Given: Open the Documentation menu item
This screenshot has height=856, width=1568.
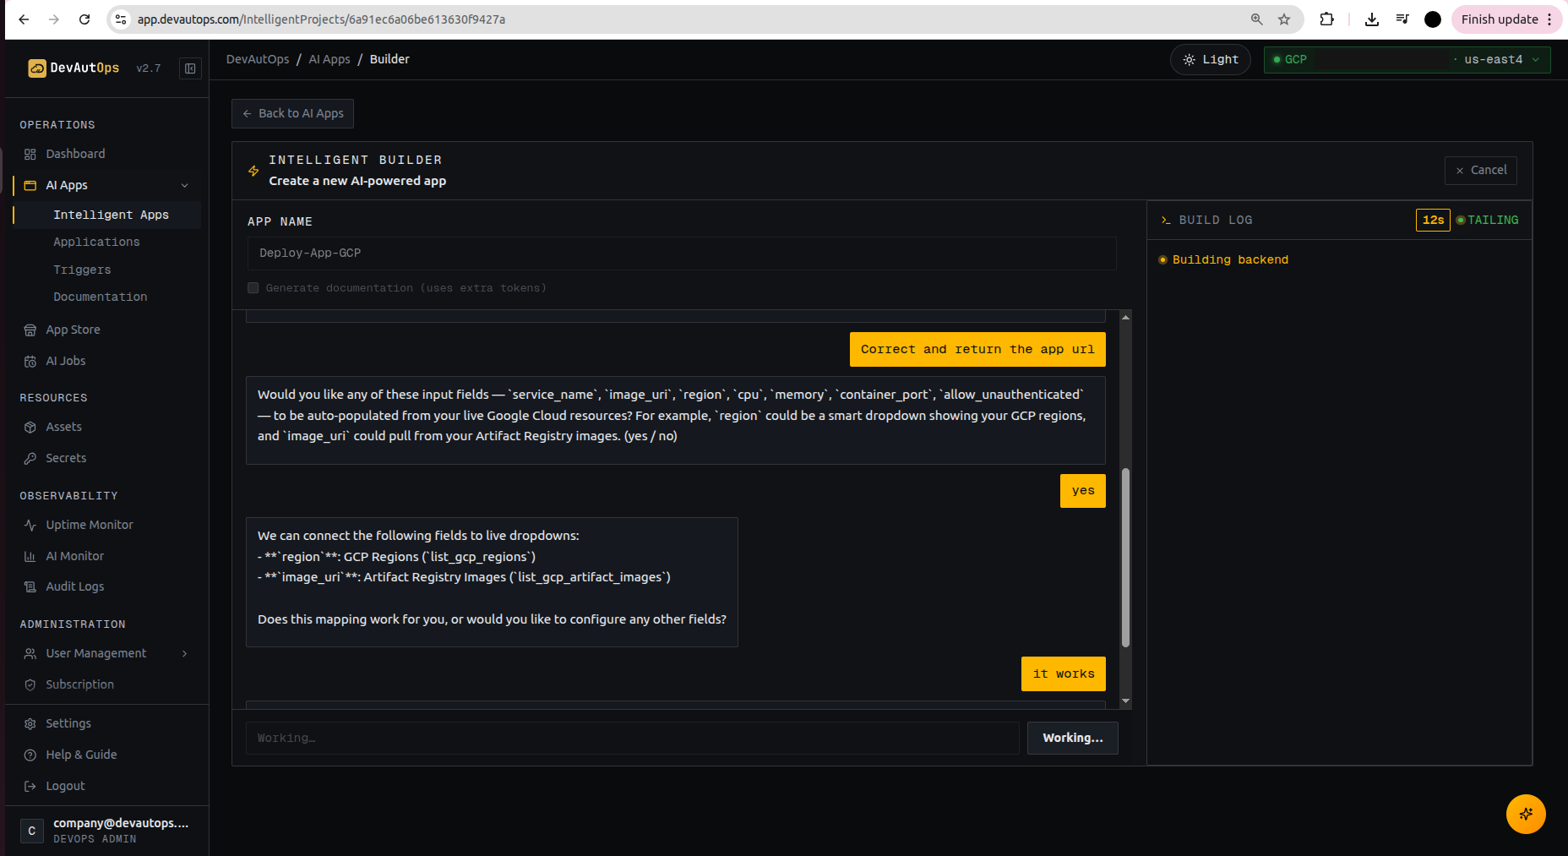Looking at the screenshot, I should pos(100,297).
